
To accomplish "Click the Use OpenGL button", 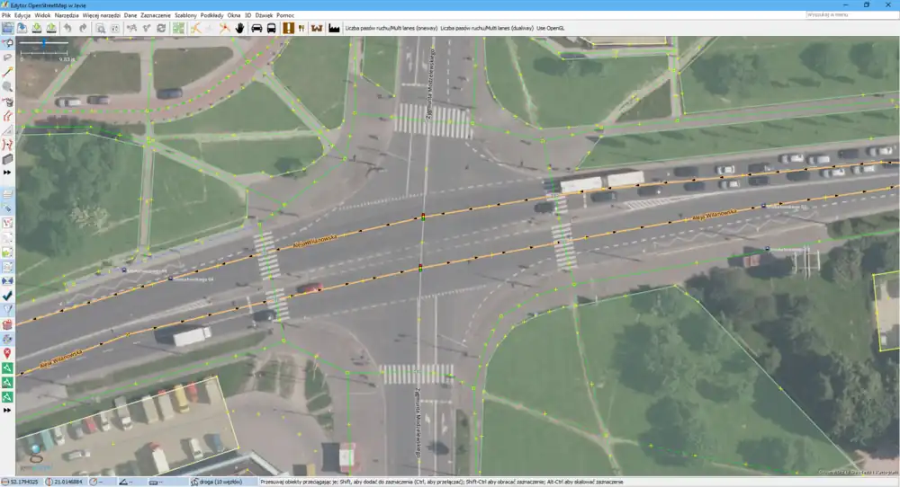I will pos(554,28).
